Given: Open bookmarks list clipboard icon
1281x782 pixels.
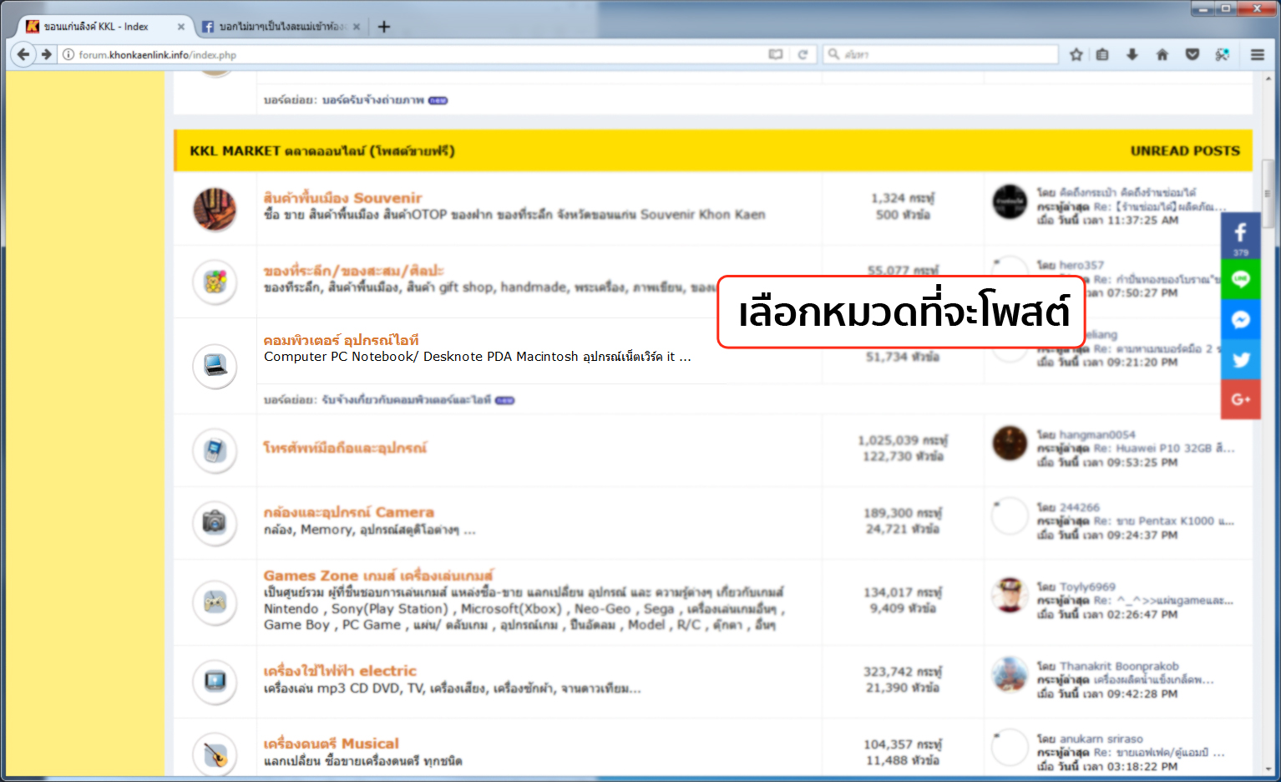Looking at the screenshot, I should [1102, 54].
